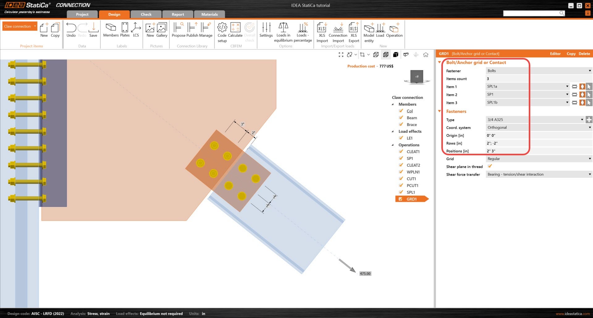The image size is (593, 318).
Task: Open the Fastener dropdown showing Bolts
Action: (590, 71)
